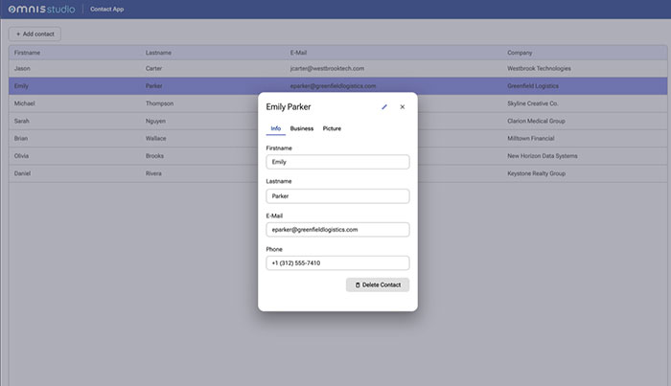The image size is (671, 386).
Task: Select the Phone number field
Action: 337,263
